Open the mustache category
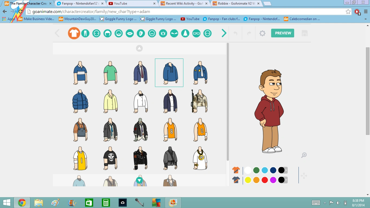The height and width of the screenshot is (208, 370). coord(152,33)
